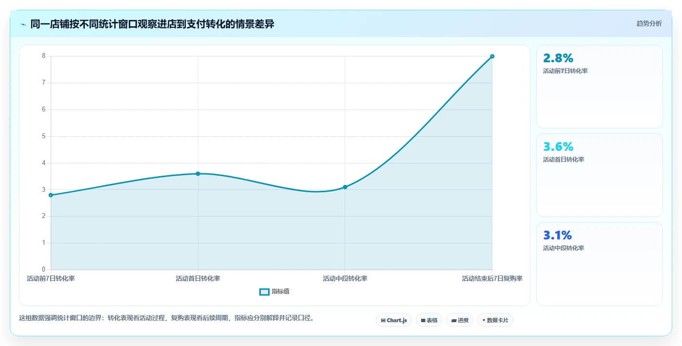Click y-axis value 4
This screenshot has width=682, height=346.
(x=43, y=163)
